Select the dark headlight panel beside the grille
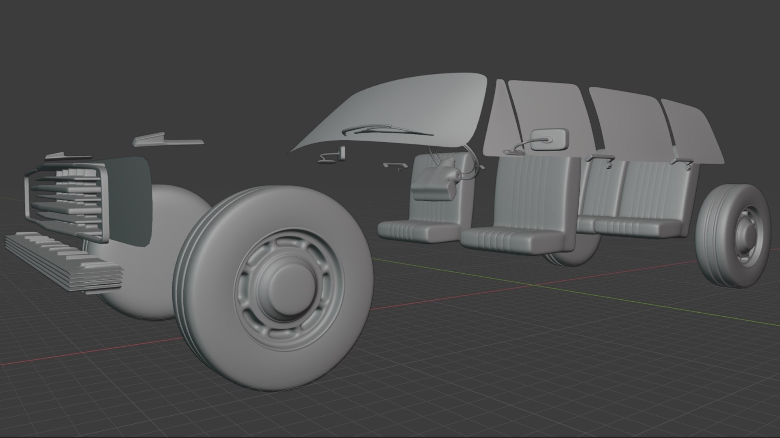 130,201
